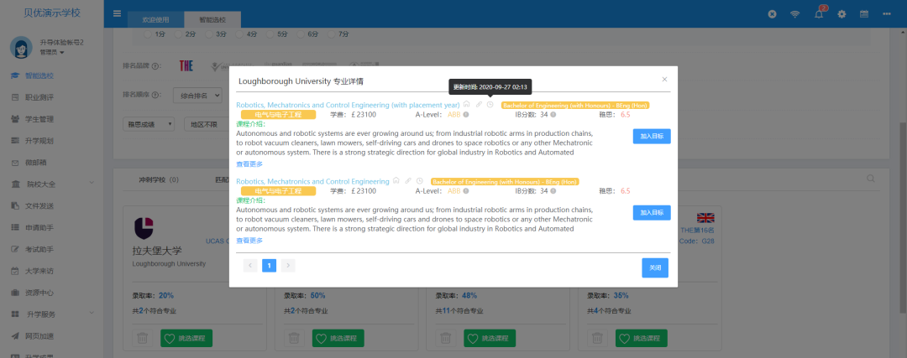The image size is (907, 358).
Task: Go to previous page in dialog pagination
Action: click(x=250, y=266)
